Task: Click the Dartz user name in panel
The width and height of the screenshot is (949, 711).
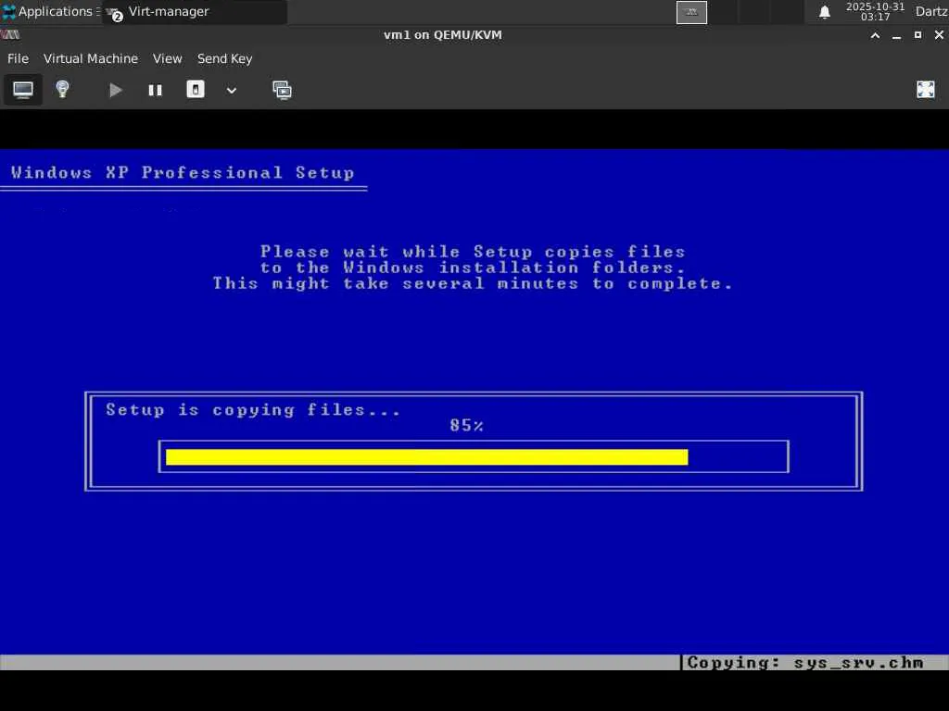Action: 930,11
